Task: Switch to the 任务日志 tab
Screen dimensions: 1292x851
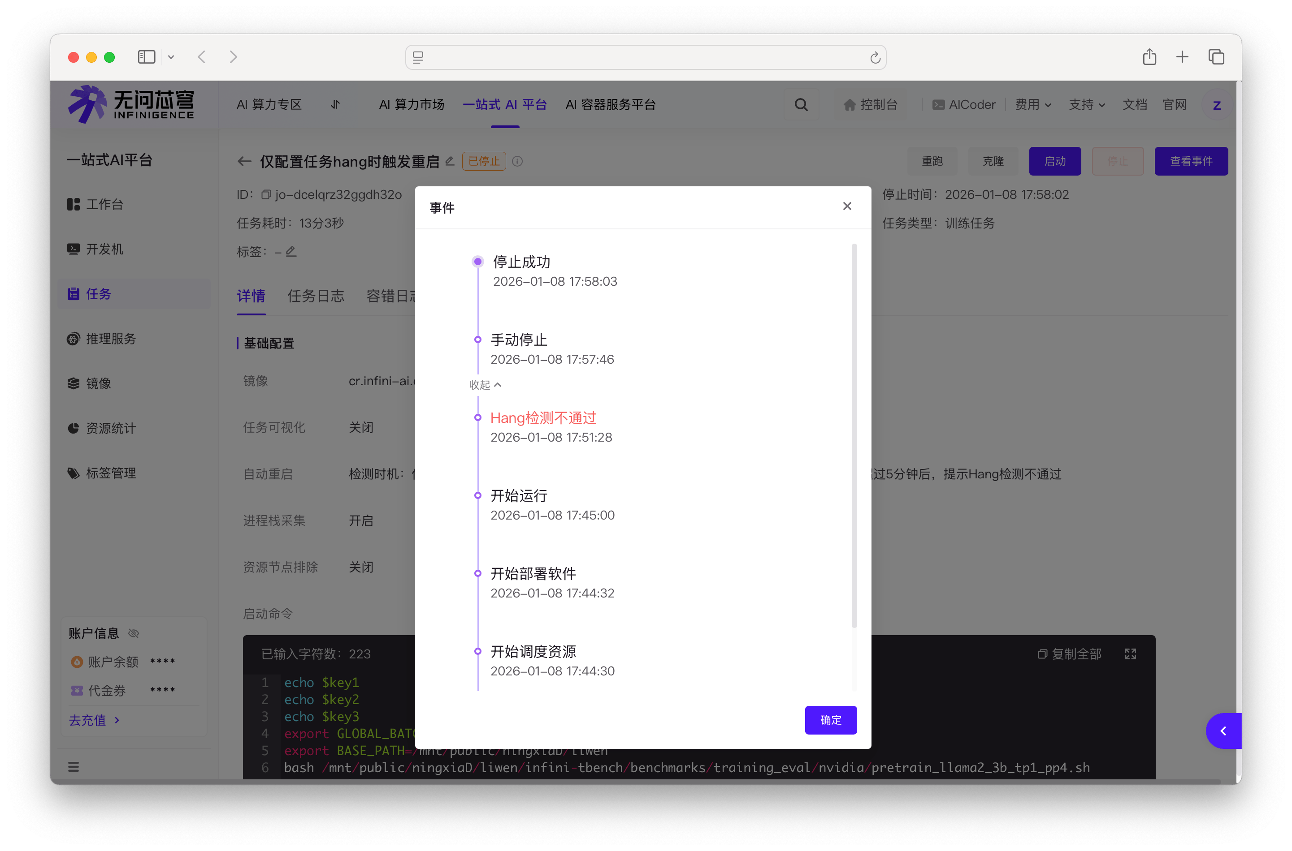Action: (316, 297)
